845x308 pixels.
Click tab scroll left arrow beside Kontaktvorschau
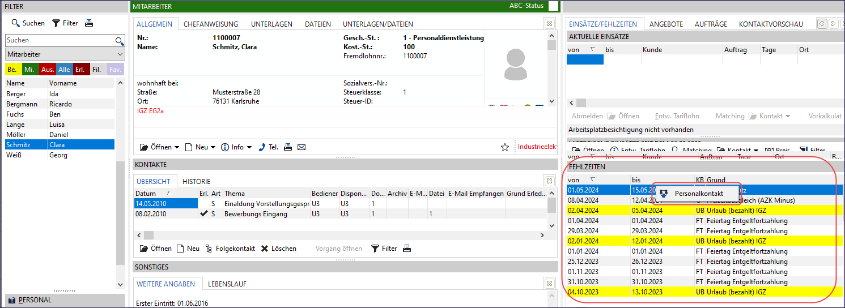[x=822, y=24]
